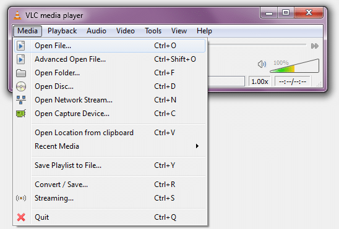This screenshot has height=229, width=339.
Task: Select Open Capture Device... entry
Action: [110, 114]
